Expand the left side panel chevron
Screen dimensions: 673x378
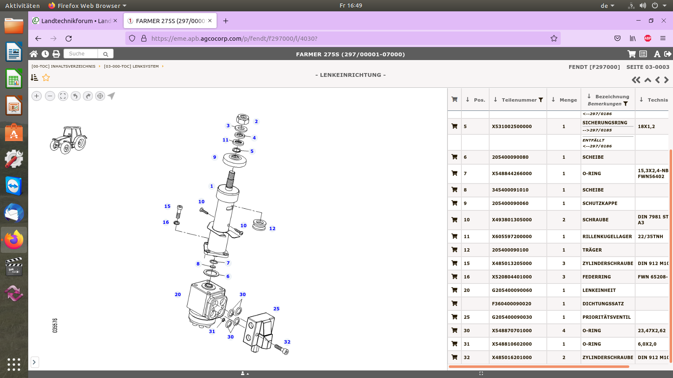pyautogui.click(x=34, y=362)
